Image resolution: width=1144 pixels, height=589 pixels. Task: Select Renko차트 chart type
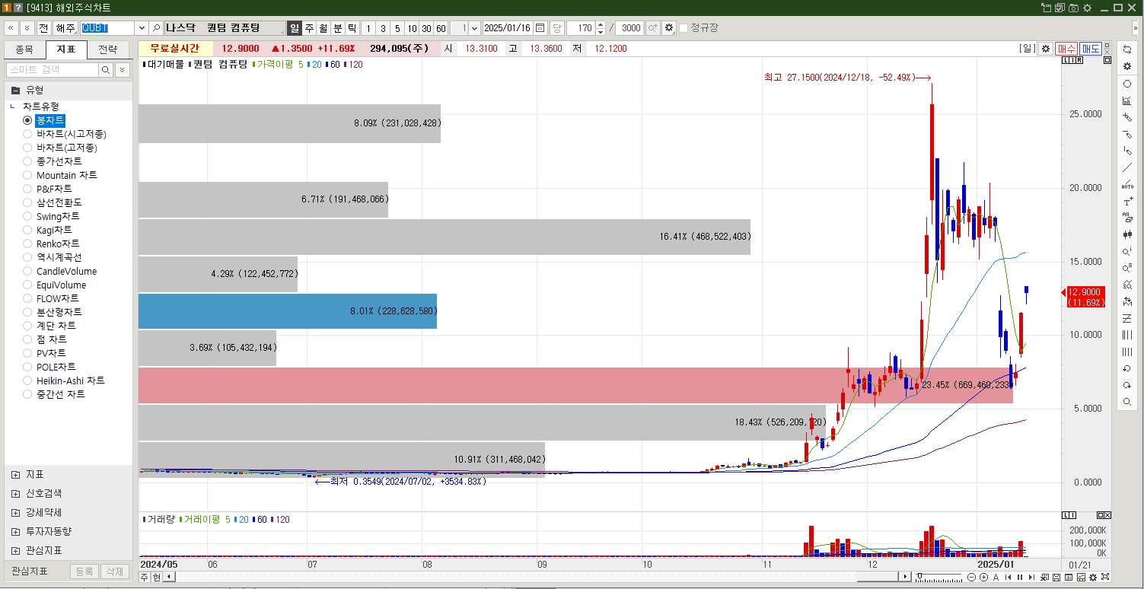point(27,244)
